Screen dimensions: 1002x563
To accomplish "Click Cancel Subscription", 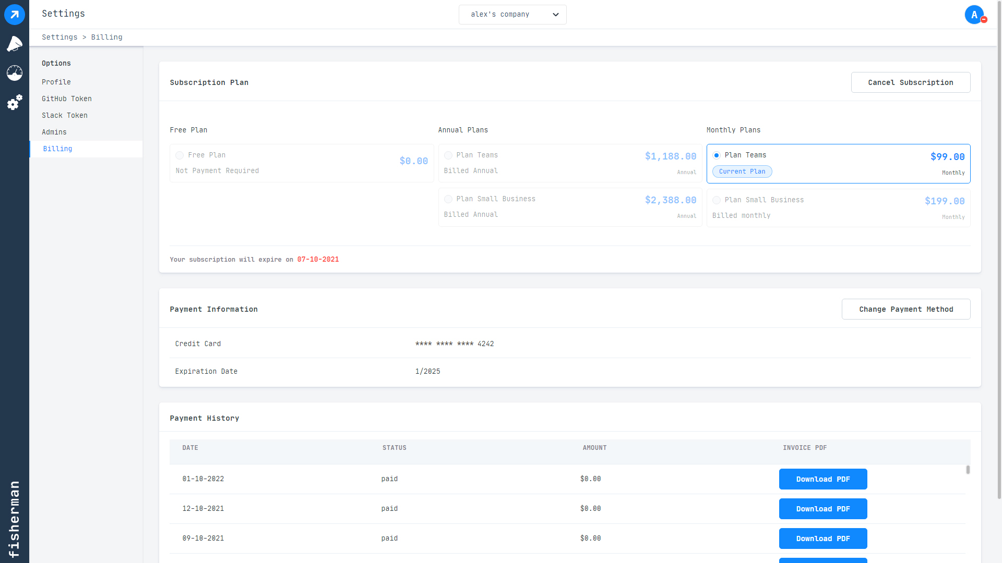I will coord(910,82).
